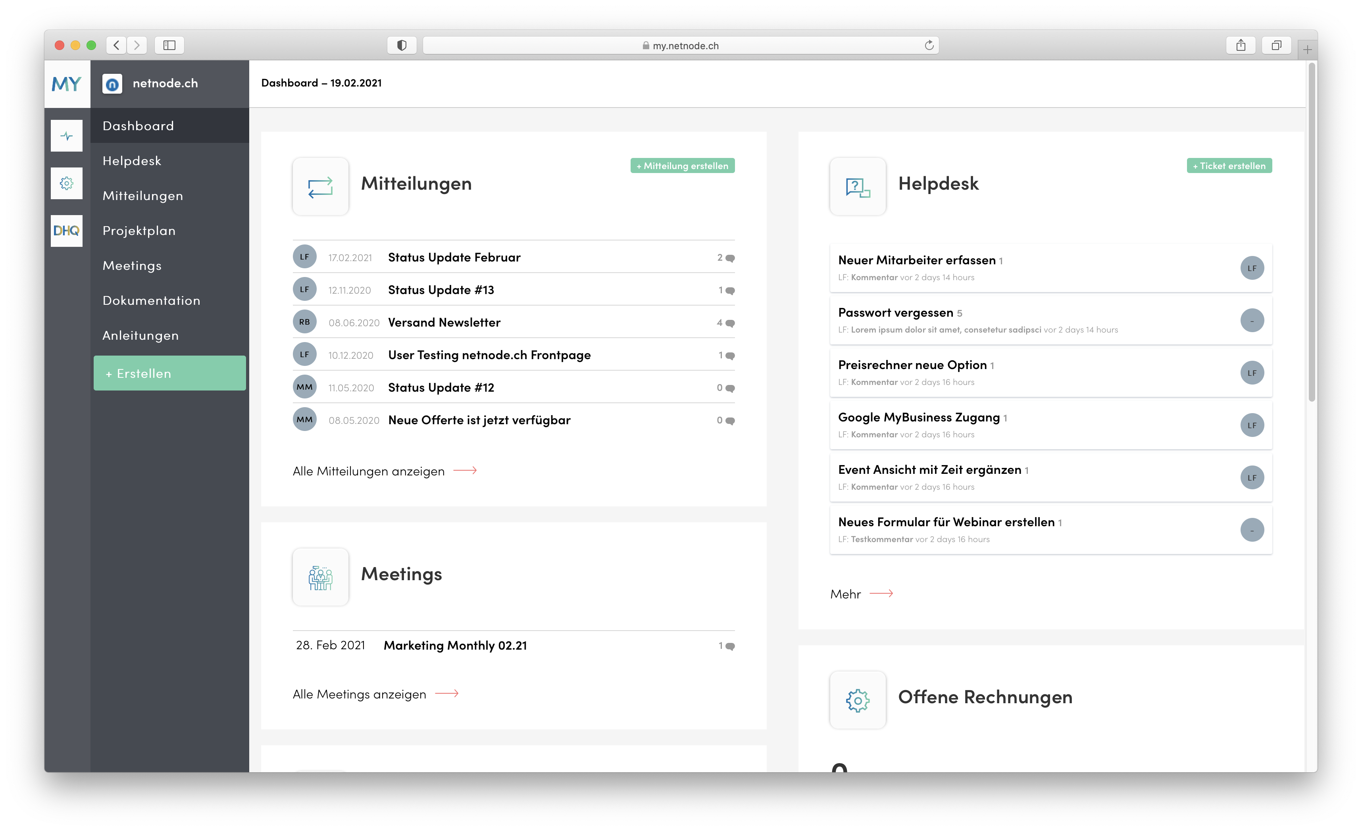The height and width of the screenshot is (831, 1362).
Task: Click comment bubble on Versand Newsletter row
Action: pyautogui.click(x=730, y=323)
